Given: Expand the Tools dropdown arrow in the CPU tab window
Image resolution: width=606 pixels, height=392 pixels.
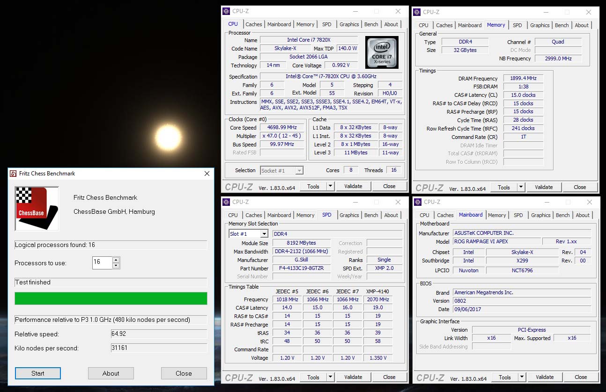Looking at the screenshot, I should pyautogui.click(x=330, y=186).
